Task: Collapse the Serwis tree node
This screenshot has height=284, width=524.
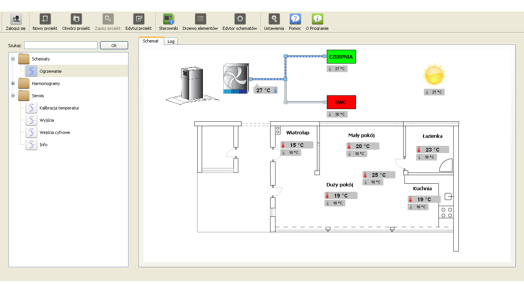Action: coord(13,96)
